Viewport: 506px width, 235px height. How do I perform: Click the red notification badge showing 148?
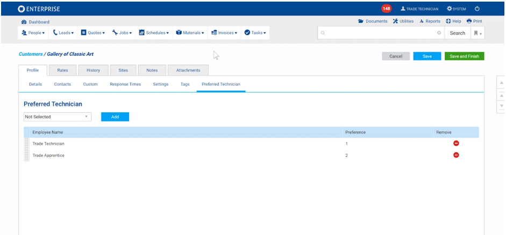point(386,9)
